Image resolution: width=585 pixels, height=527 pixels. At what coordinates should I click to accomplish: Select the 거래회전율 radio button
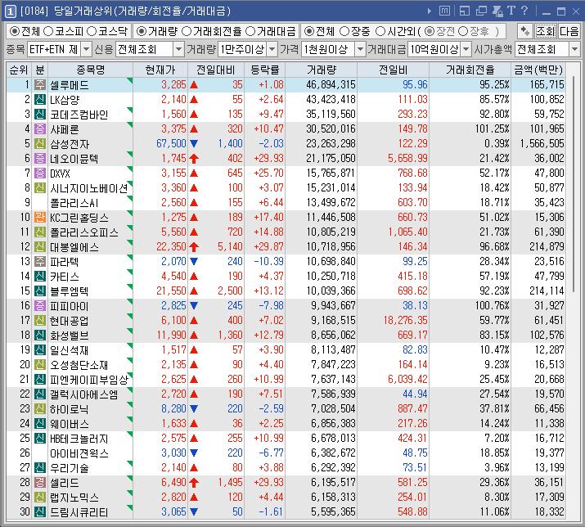coord(187,31)
